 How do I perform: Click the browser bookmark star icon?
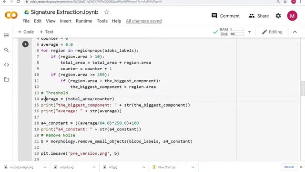pyautogui.click(x=285, y=1)
